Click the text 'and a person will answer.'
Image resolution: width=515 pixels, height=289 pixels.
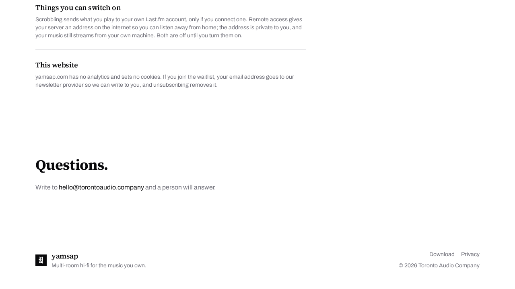point(180,187)
